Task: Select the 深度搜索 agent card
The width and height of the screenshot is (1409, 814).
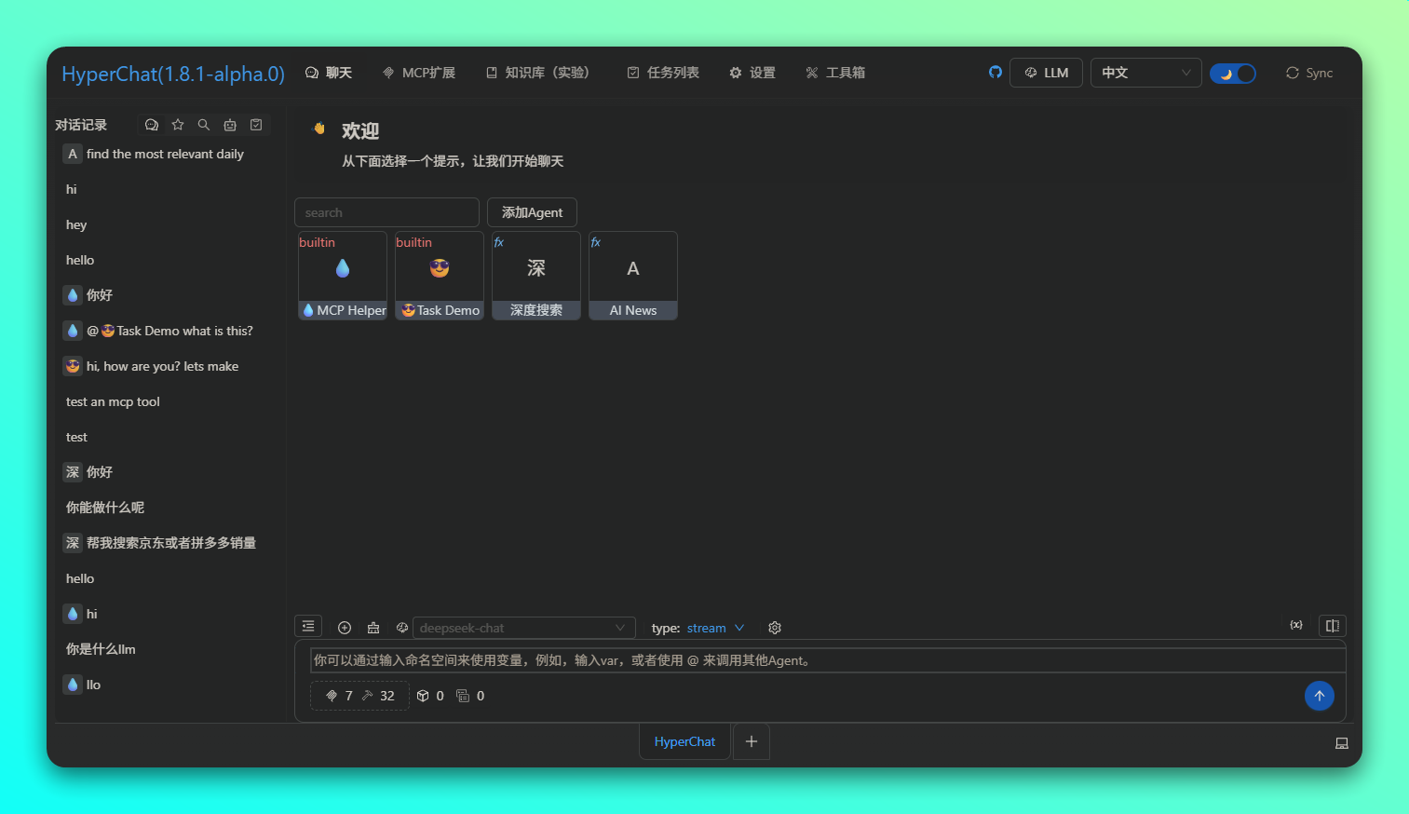Action: (x=536, y=276)
